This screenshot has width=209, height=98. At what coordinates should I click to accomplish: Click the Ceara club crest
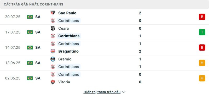[x=53, y=28]
